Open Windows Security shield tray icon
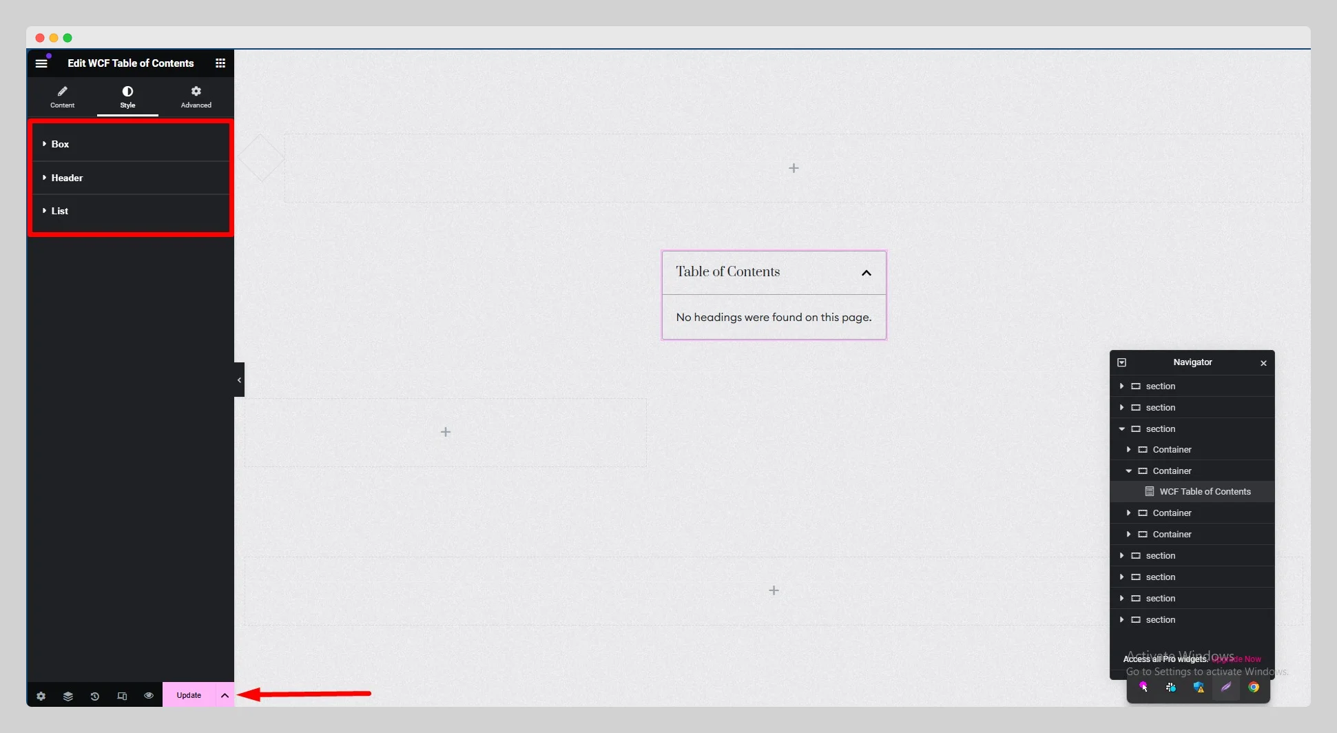The height and width of the screenshot is (733, 1337). [x=1199, y=687]
